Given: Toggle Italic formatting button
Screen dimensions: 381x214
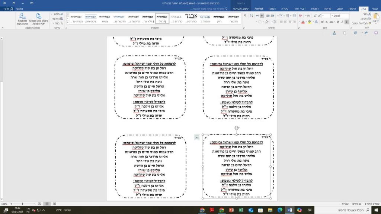Looking at the screenshot, I should (342, 22).
